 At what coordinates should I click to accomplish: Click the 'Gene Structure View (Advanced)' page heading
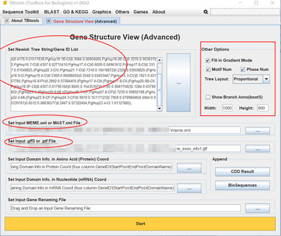pyautogui.click(x=125, y=37)
